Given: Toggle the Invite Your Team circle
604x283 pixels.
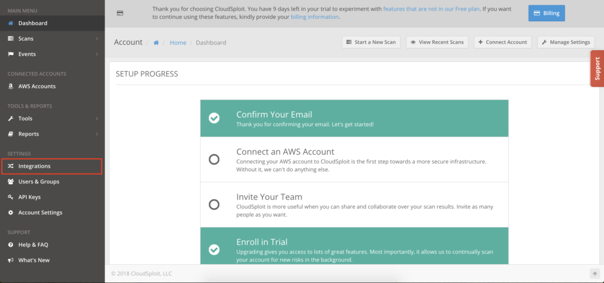Looking at the screenshot, I should click(x=214, y=204).
